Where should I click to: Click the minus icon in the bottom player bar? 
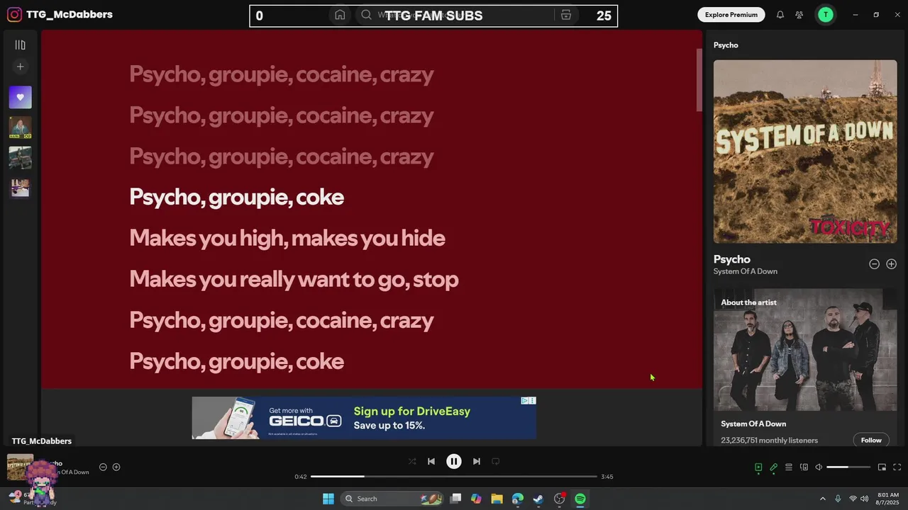(103, 467)
